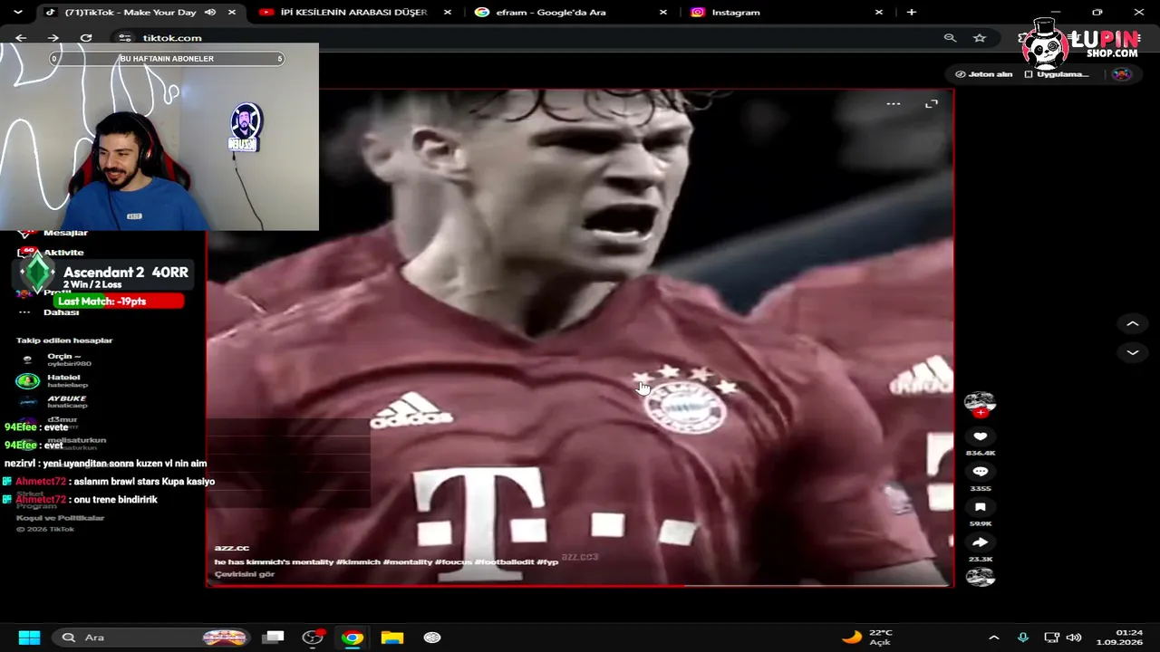Open the Aktivite sidebar item

point(63,253)
